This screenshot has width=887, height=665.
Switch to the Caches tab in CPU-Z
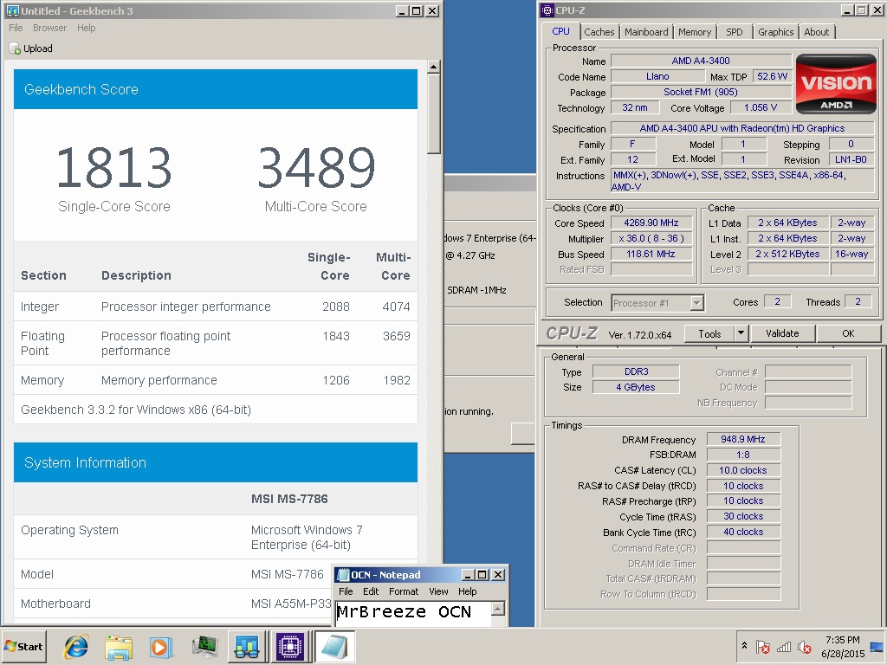pyautogui.click(x=599, y=32)
